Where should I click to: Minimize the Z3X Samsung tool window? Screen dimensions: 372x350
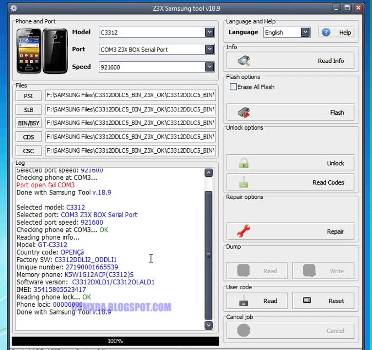point(336,8)
